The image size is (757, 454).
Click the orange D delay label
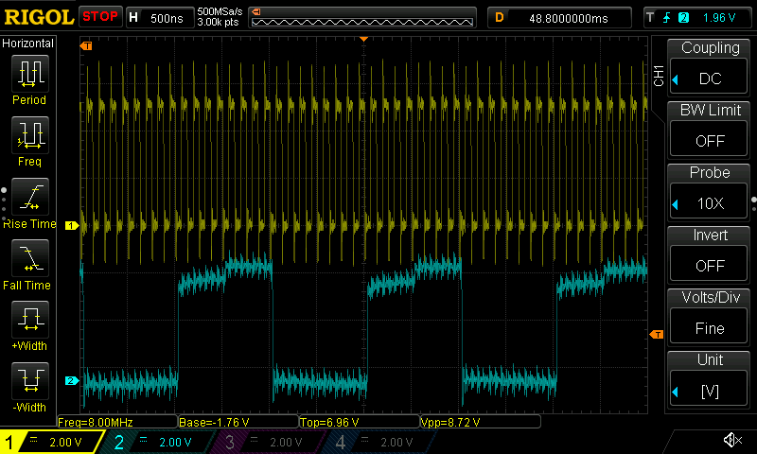500,18
